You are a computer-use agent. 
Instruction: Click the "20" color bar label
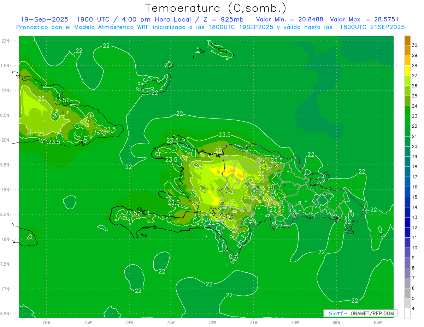point(415,146)
